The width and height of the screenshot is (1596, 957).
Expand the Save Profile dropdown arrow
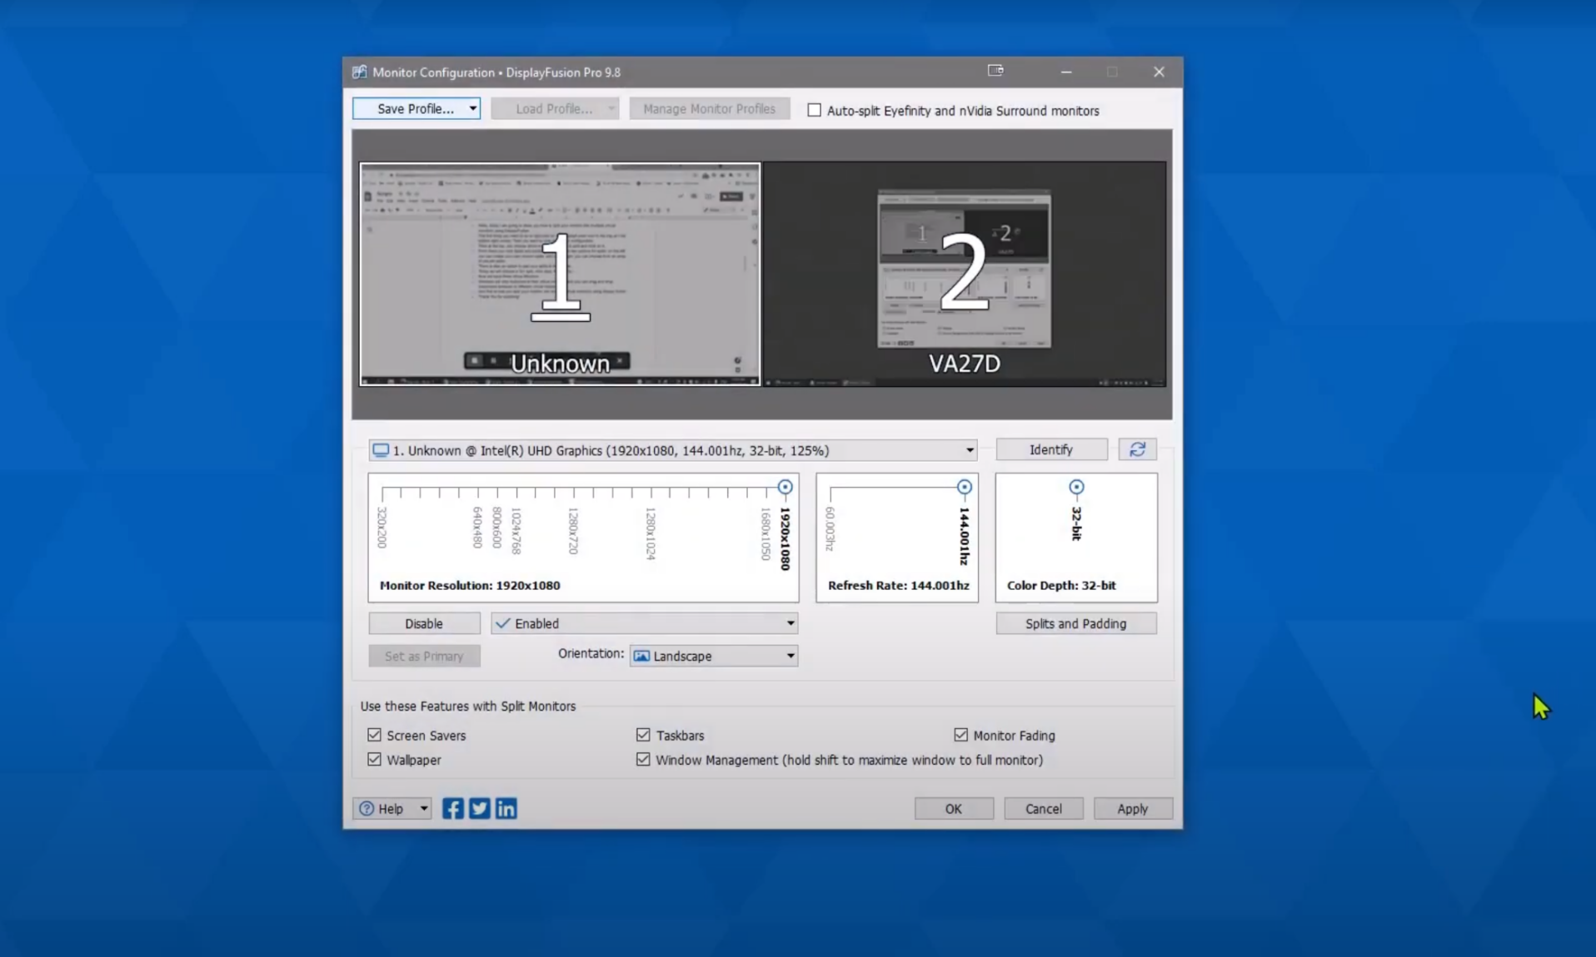click(x=472, y=109)
